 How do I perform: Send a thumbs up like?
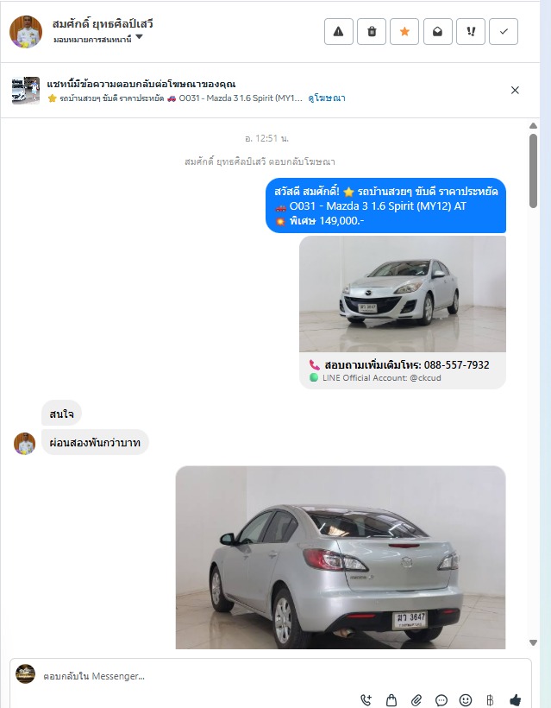click(515, 700)
